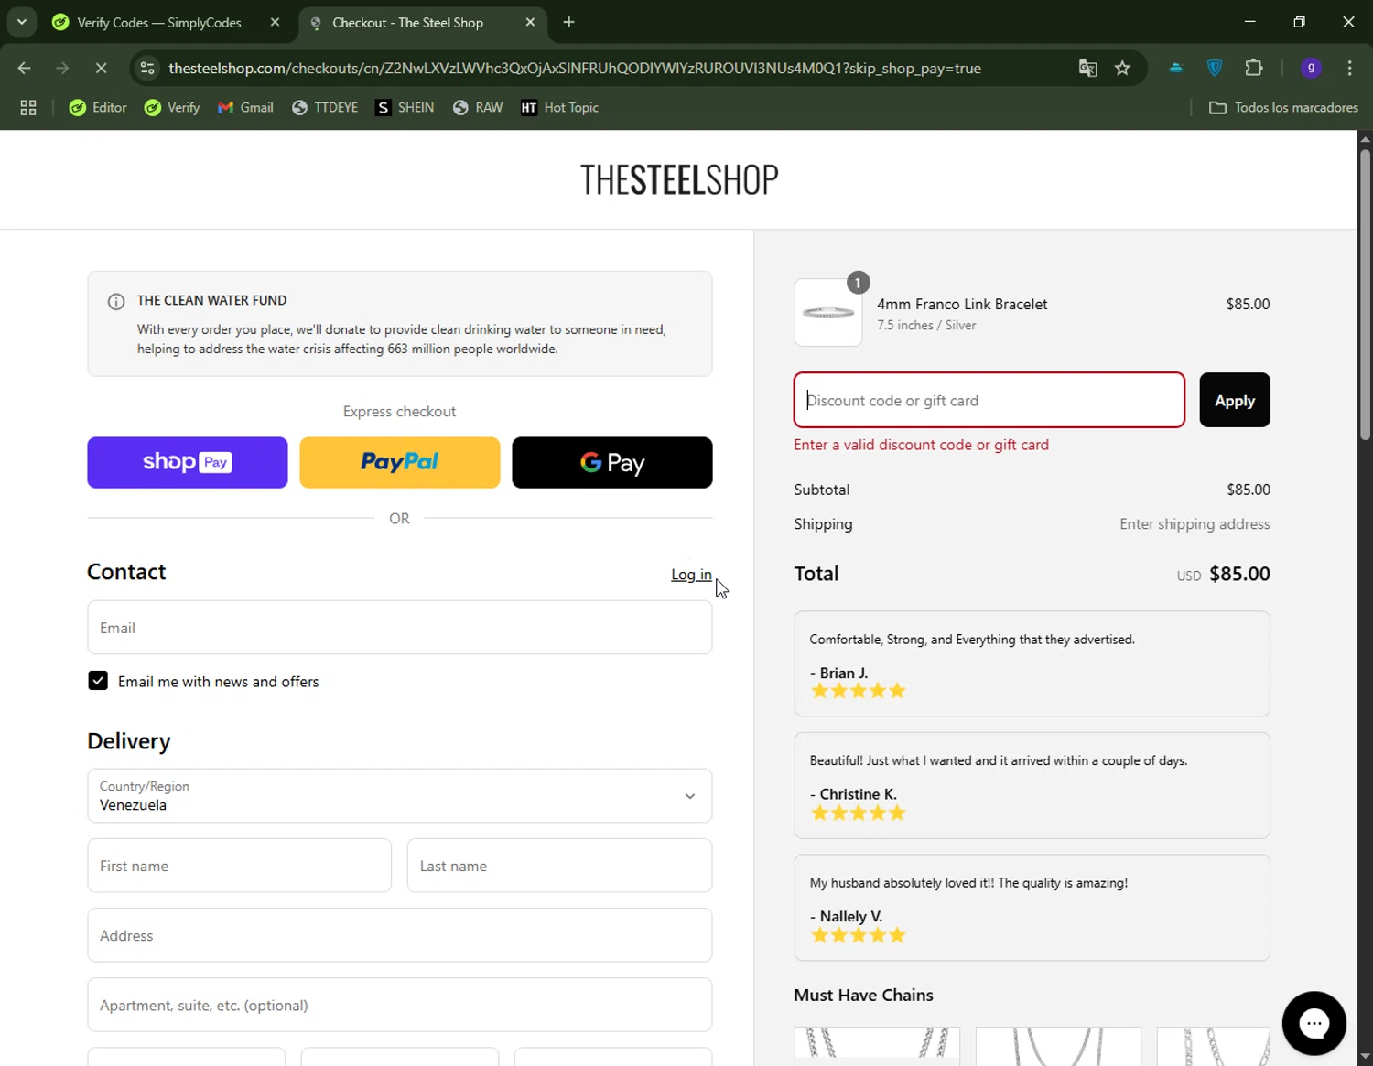Click the scrollbar down arrow
The height and width of the screenshot is (1066, 1373).
pos(1365,1056)
